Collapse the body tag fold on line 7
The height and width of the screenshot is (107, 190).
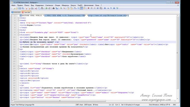(x=19, y=30)
